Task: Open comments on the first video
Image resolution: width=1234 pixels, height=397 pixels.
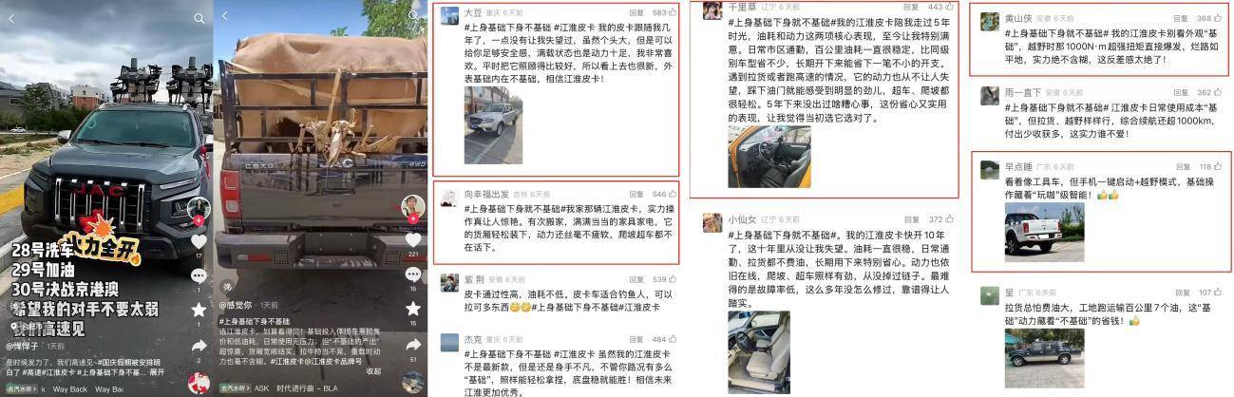Action: click(x=199, y=275)
